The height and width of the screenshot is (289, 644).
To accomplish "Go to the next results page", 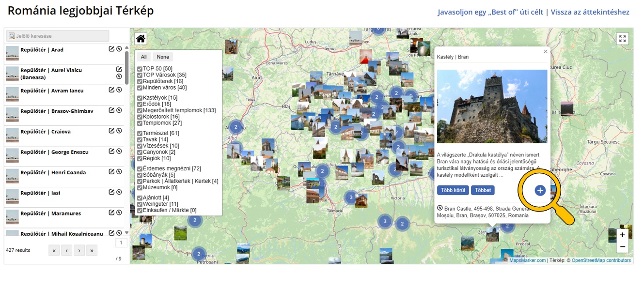I will (x=79, y=250).
